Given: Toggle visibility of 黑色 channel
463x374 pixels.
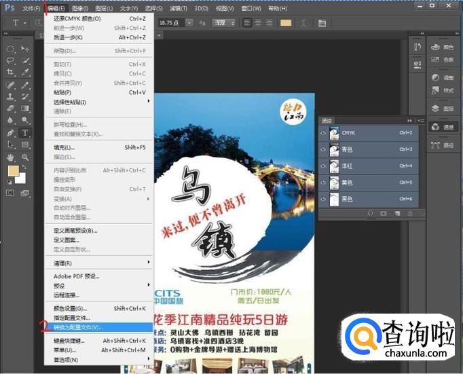Looking at the screenshot, I should click(323, 198).
